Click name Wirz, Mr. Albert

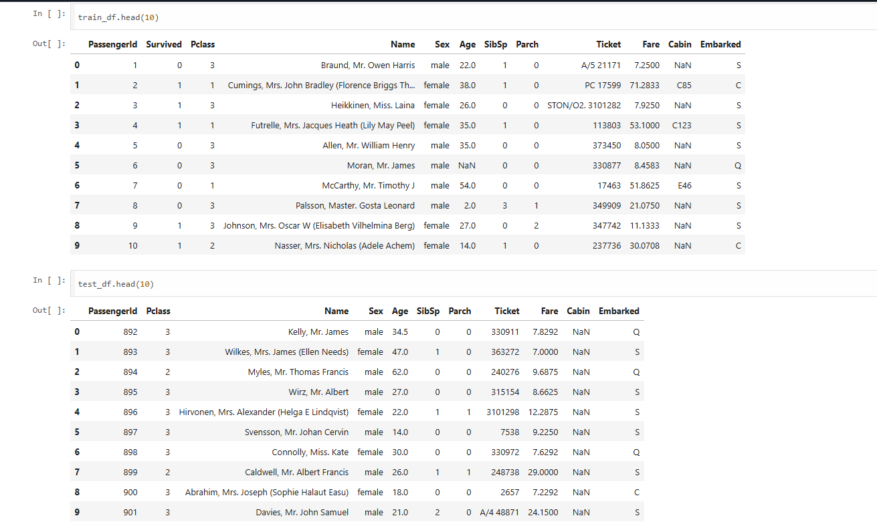tap(318, 392)
